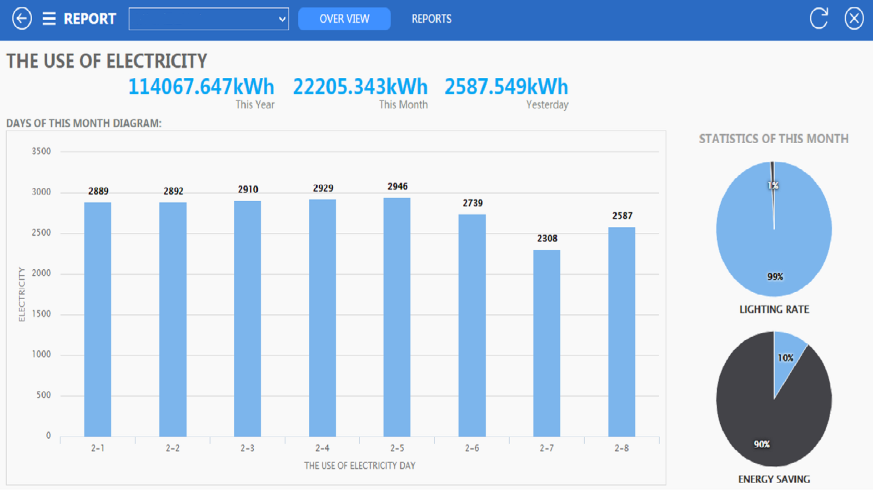This screenshot has width=873, height=491.
Task: Click the circular arrow to reload report data
Action: [x=819, y=18]
